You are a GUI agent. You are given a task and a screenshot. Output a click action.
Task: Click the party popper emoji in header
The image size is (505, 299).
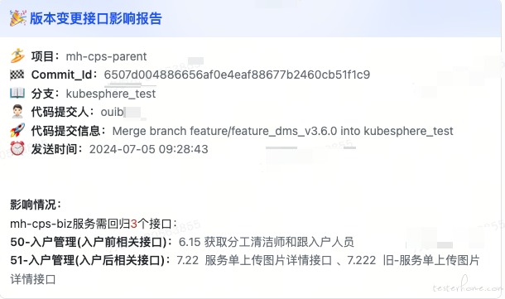click(x=17, y=18)
